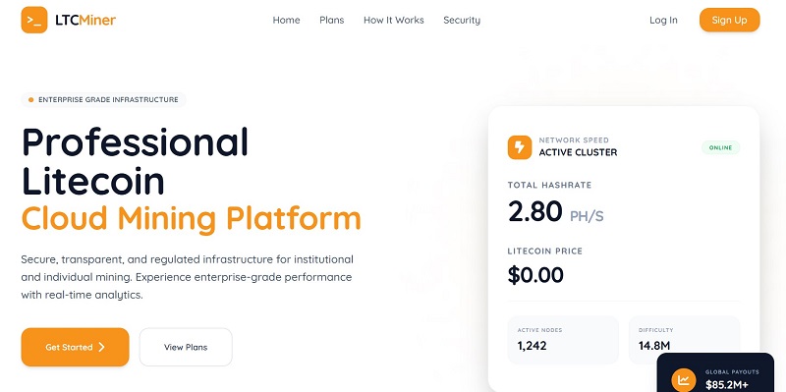This screenshot has width=786, height=392.
Task: Open the Security navigation item
Action: click(462, 20)
